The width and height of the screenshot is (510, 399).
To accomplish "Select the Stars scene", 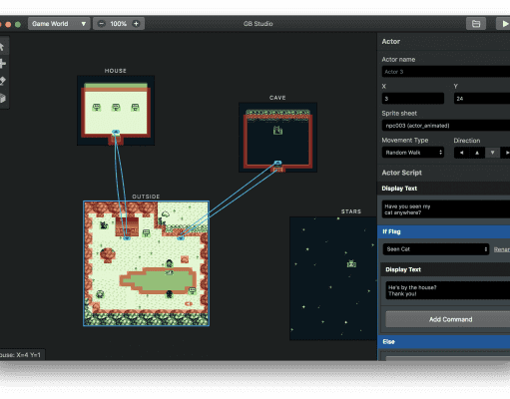I will (333, 278).
